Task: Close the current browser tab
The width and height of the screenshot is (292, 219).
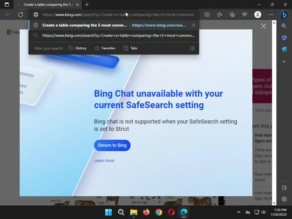Action: [x=78, y=5]
